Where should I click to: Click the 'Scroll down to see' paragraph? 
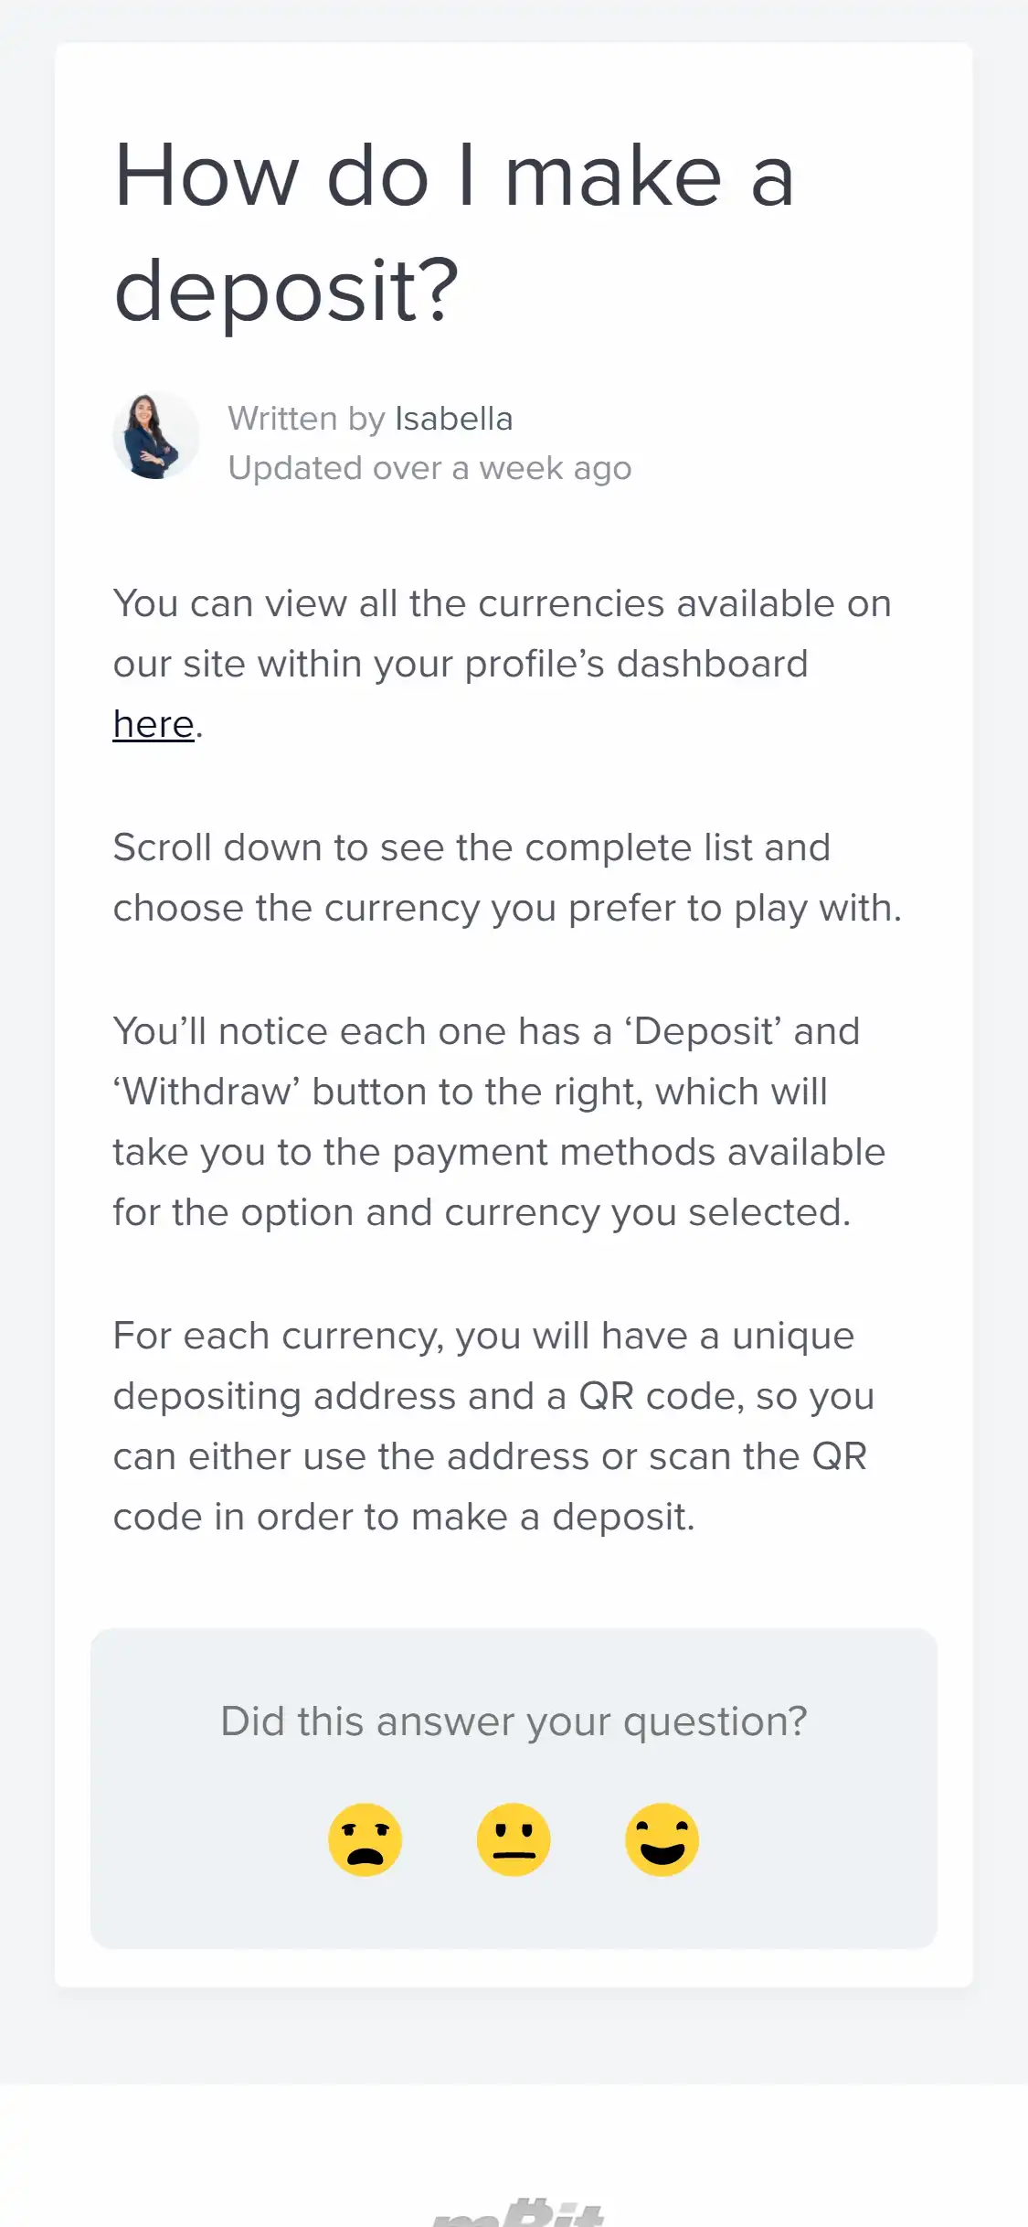[x=506, y=878]
